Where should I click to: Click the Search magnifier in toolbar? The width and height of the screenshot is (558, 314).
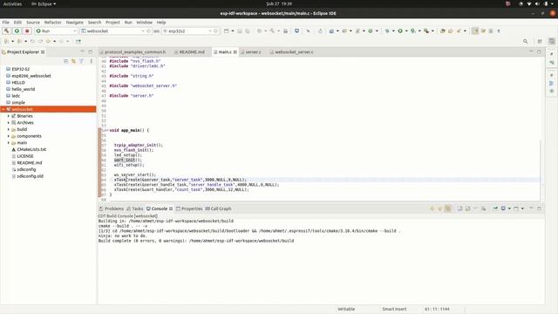pos(526,41)
